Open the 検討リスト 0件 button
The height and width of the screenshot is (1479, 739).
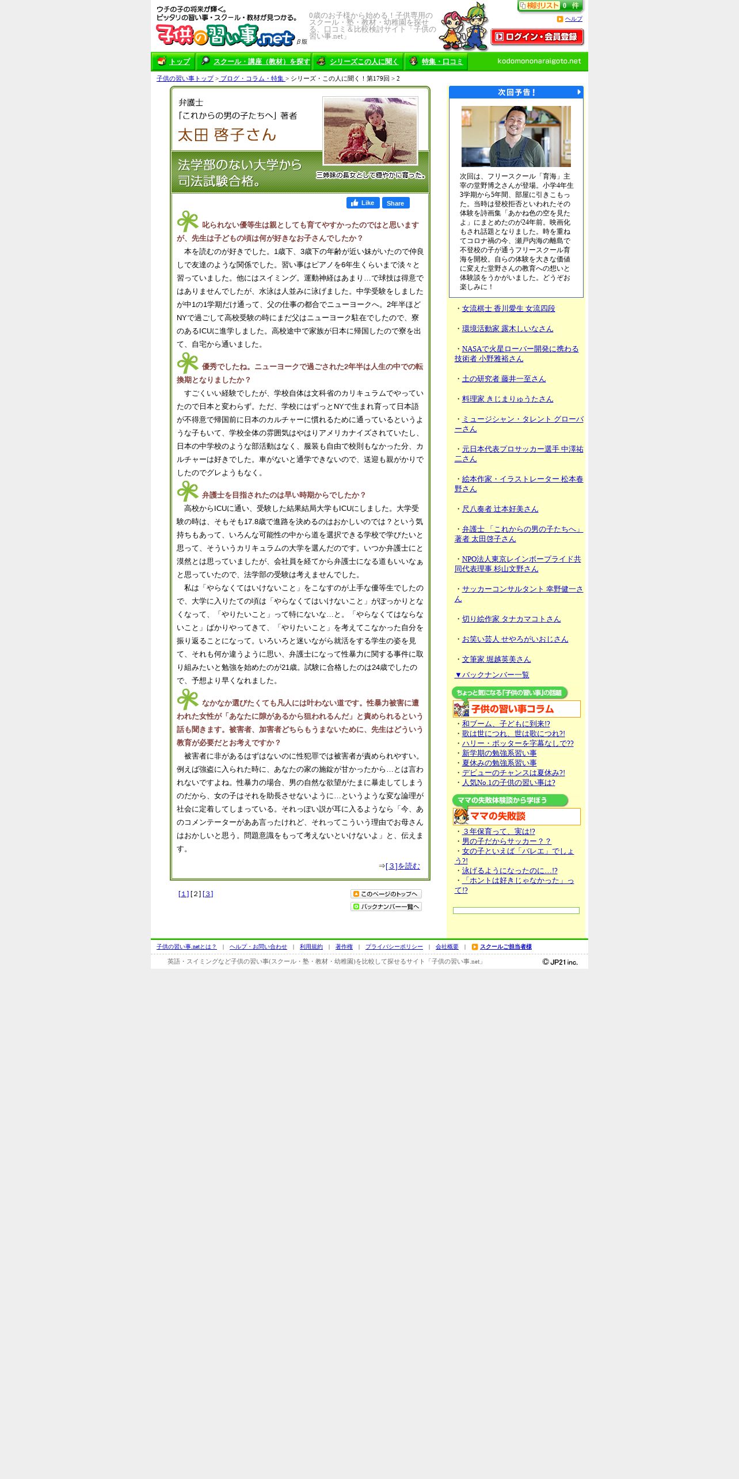tap(550, 6)
